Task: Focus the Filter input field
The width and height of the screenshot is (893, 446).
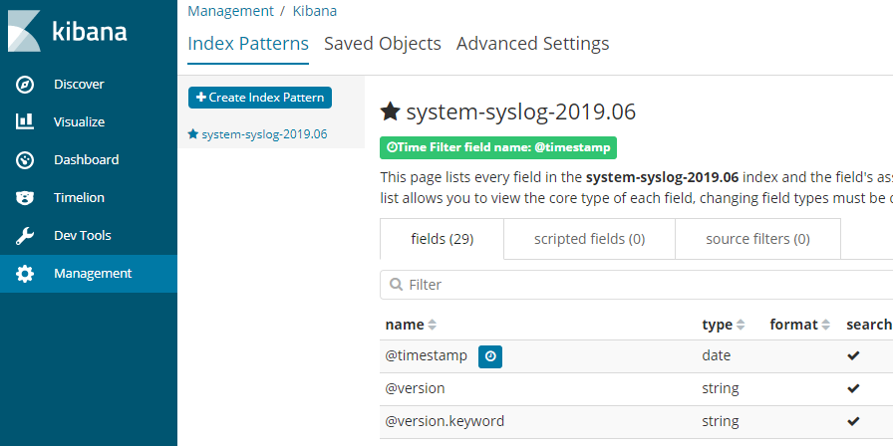Action: pyautogui.click(x=637, y=285)
